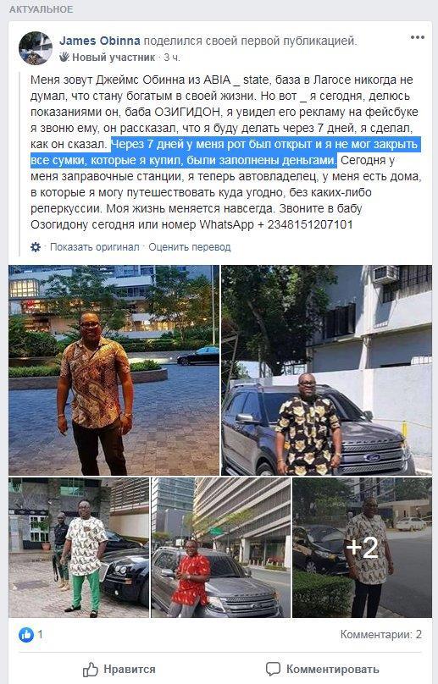Open the three-dot post options menu

point(418,37)
